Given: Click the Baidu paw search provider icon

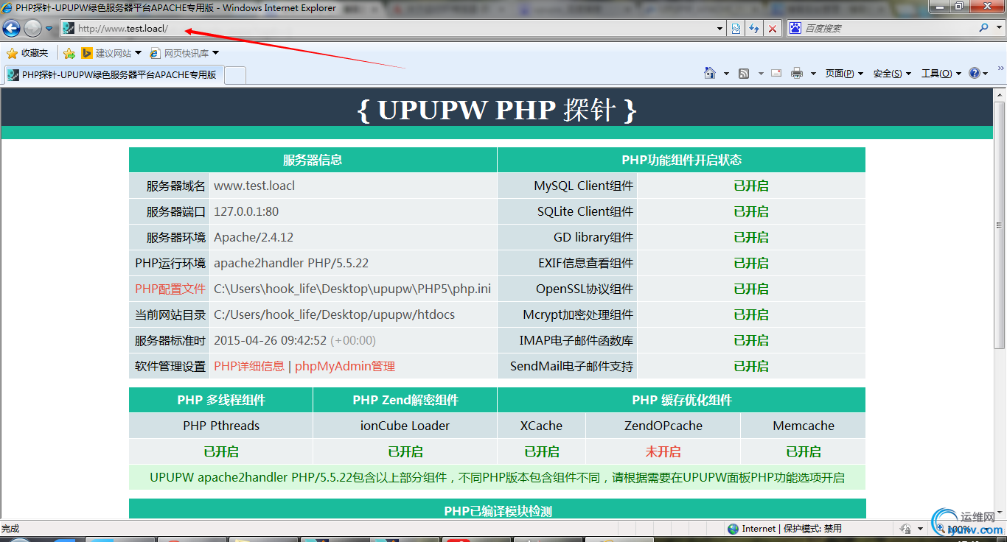Looking at the screenshot, I should (x=795, y=28).
